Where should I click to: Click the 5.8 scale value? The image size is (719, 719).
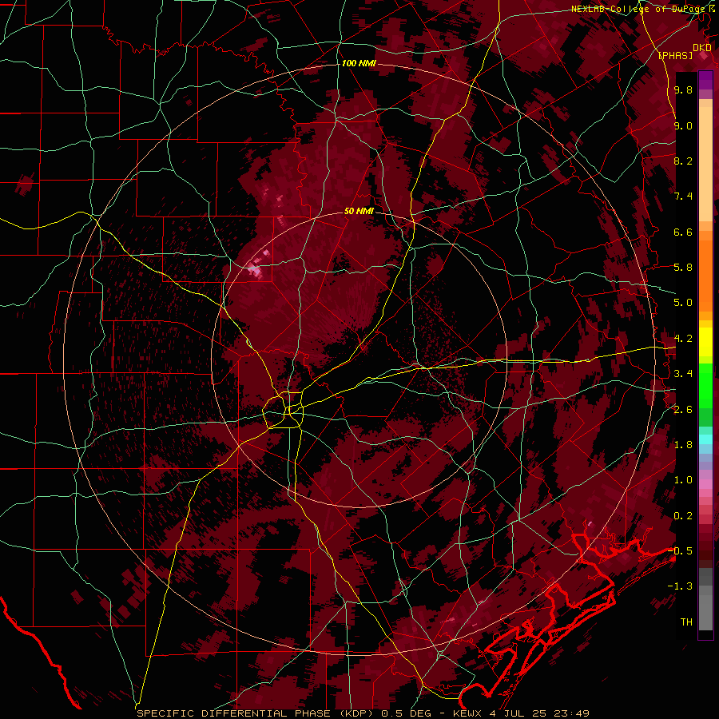point(683,268)
